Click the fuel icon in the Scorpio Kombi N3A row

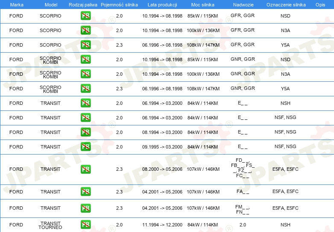[x=85, y=74]
